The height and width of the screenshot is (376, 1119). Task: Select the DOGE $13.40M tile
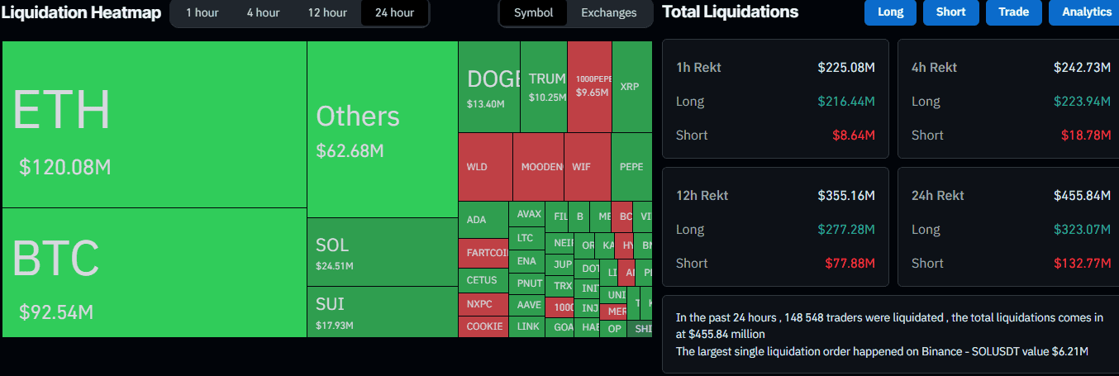tap(489, 87)
